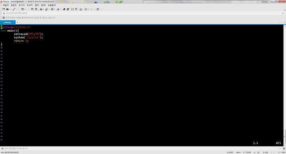Click the system("/bin/sh") code line

click(x=29, y=38)
